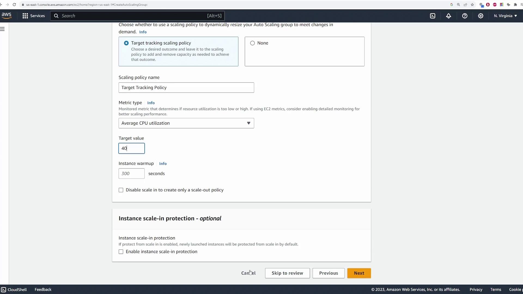Open the help question mark icon
Image resolution: width=523 pixels, height=294 pixels.
pyautogui.click(x=465, y=16)
